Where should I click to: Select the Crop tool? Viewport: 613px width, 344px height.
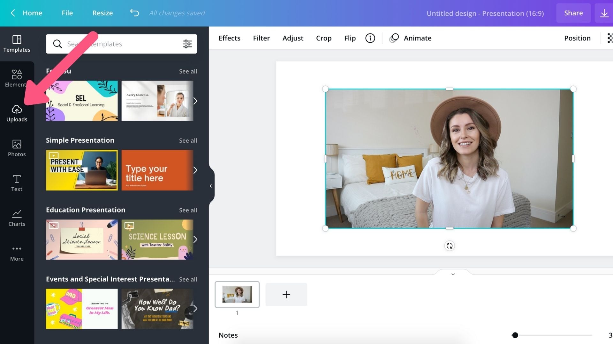click(x=323, y=38)
